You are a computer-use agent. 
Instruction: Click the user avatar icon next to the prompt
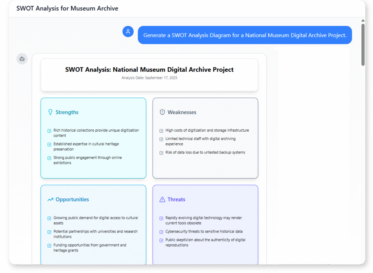point(128,31)
